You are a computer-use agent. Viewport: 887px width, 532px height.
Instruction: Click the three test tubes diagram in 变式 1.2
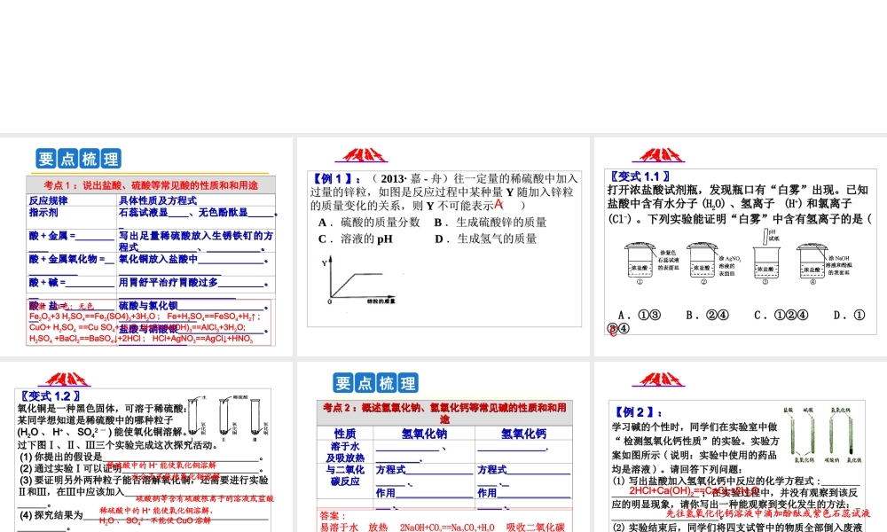(x=227, y=419)
